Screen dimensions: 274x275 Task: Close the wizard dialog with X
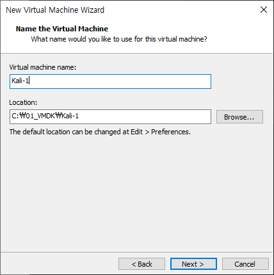tap(264, 10)
